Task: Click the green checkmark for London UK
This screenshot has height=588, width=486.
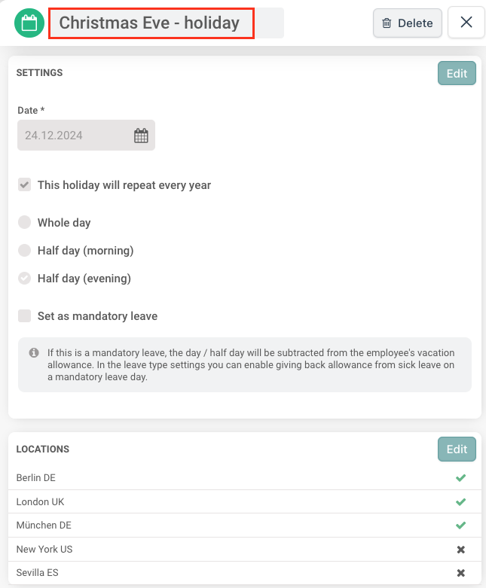Action: (460, 502)
